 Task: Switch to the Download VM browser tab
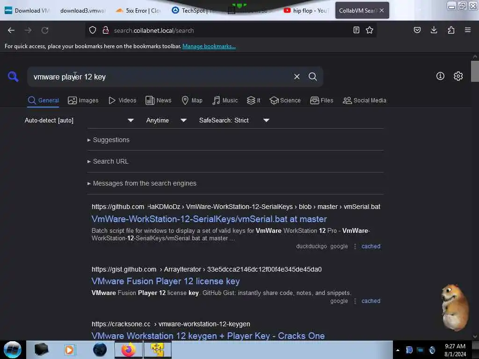point(27,11)
